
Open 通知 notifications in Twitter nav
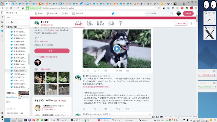tap(65, 14)
